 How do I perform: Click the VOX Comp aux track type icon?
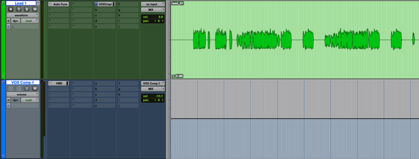click(x=3, y=82)
